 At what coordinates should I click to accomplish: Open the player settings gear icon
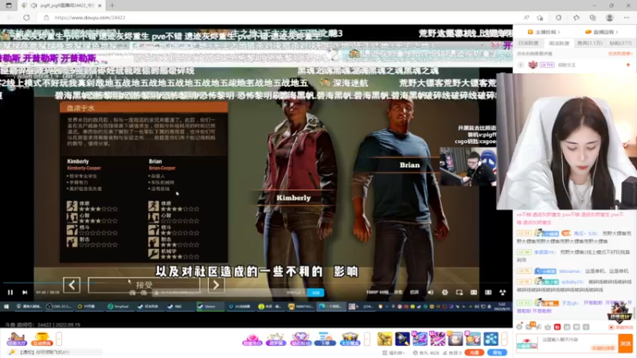[445, 292]
